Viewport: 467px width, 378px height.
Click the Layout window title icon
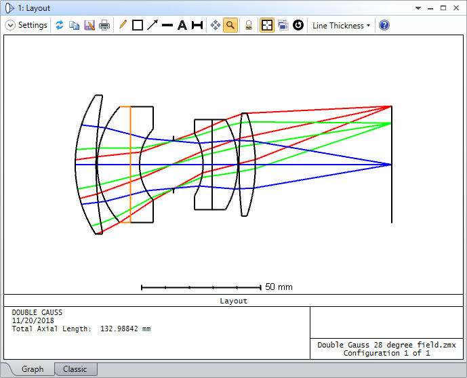coord(9,8)
